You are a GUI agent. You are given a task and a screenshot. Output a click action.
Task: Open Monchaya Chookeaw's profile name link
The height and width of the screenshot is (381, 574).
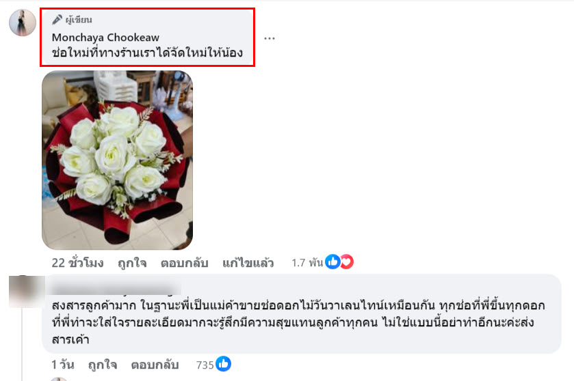(x=105, y=38)
